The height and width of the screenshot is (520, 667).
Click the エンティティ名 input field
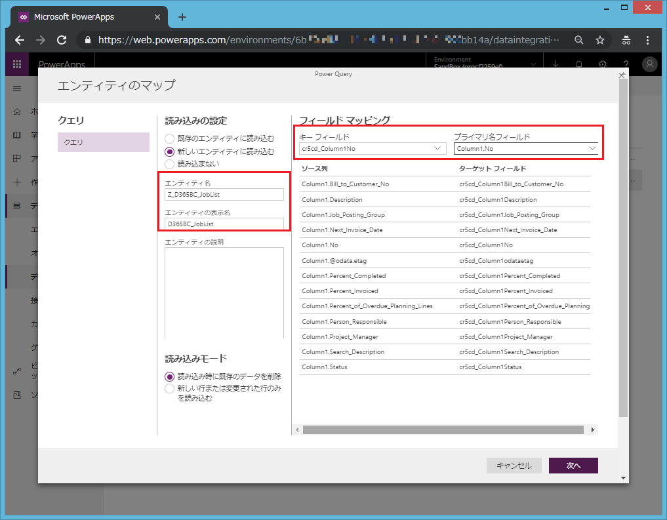coord(224,194)
